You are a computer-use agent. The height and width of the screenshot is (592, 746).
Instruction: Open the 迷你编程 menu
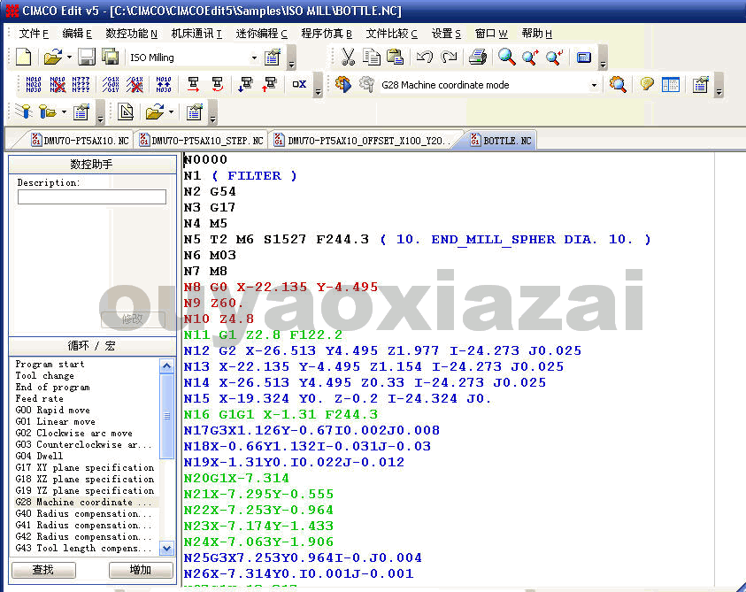(262, 34)
